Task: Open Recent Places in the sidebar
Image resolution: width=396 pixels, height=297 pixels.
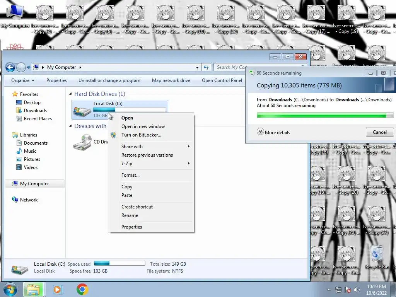Action: [x=38, y=118]
